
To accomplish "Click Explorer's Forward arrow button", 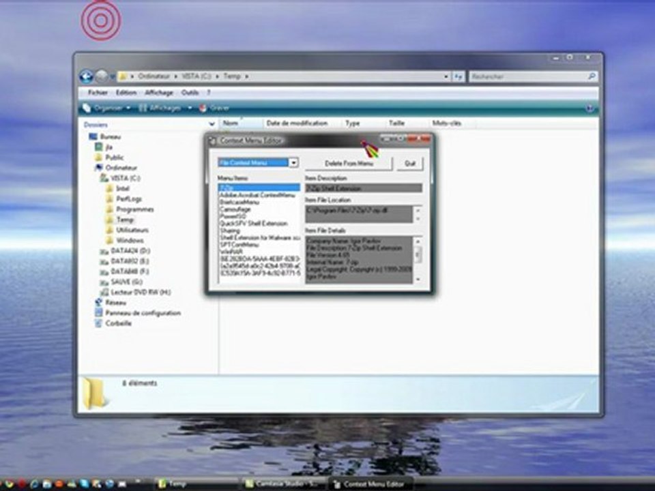I will tap(102, 76).
